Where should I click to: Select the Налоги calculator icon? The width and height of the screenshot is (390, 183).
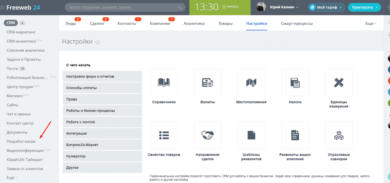(295, 82)
